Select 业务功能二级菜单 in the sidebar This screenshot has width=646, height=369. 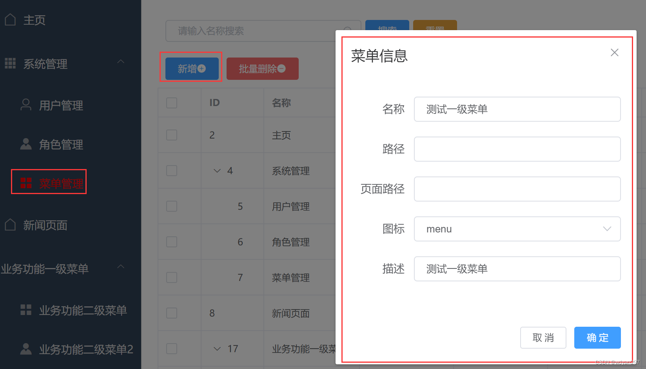pos(82,310)
